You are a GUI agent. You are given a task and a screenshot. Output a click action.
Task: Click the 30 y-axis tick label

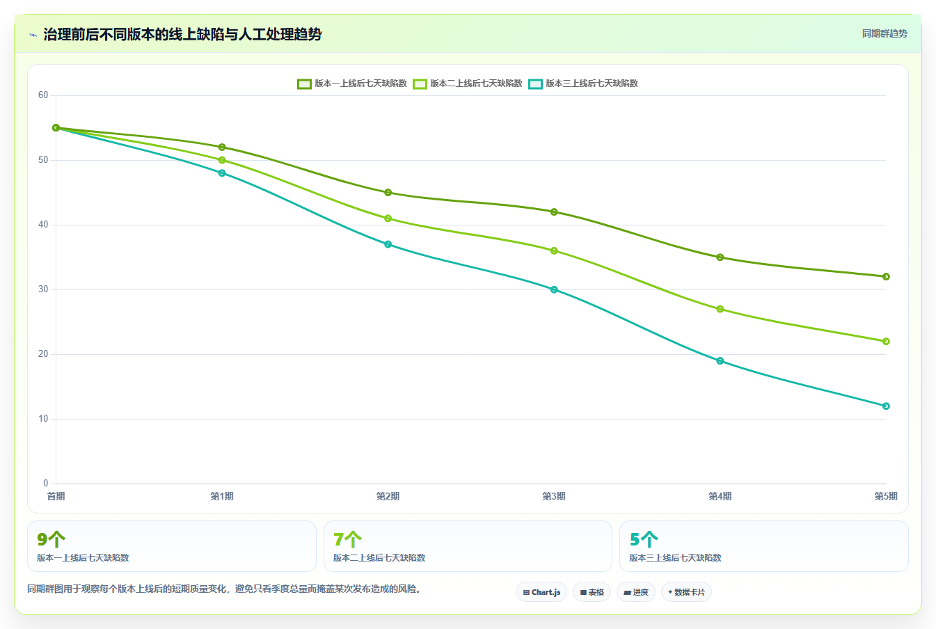pos(43,289)
